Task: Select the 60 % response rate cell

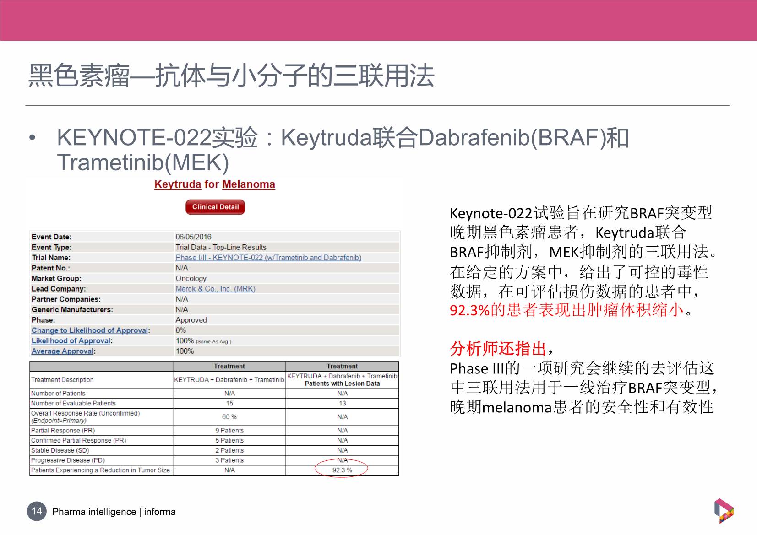Action: (229, 417)
